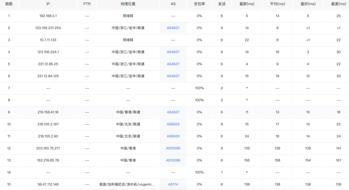Image resolution: width=349 pixels, height=190 pixels.
Task: Select IP address 162.219.85.78
Action: (x=48, y=160)
